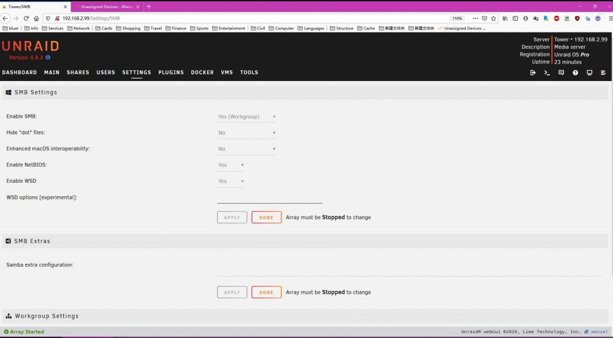Click the insecure connection lock icon in address bar
The width and height of the screenshot is (613, 338).
(57, 18)
